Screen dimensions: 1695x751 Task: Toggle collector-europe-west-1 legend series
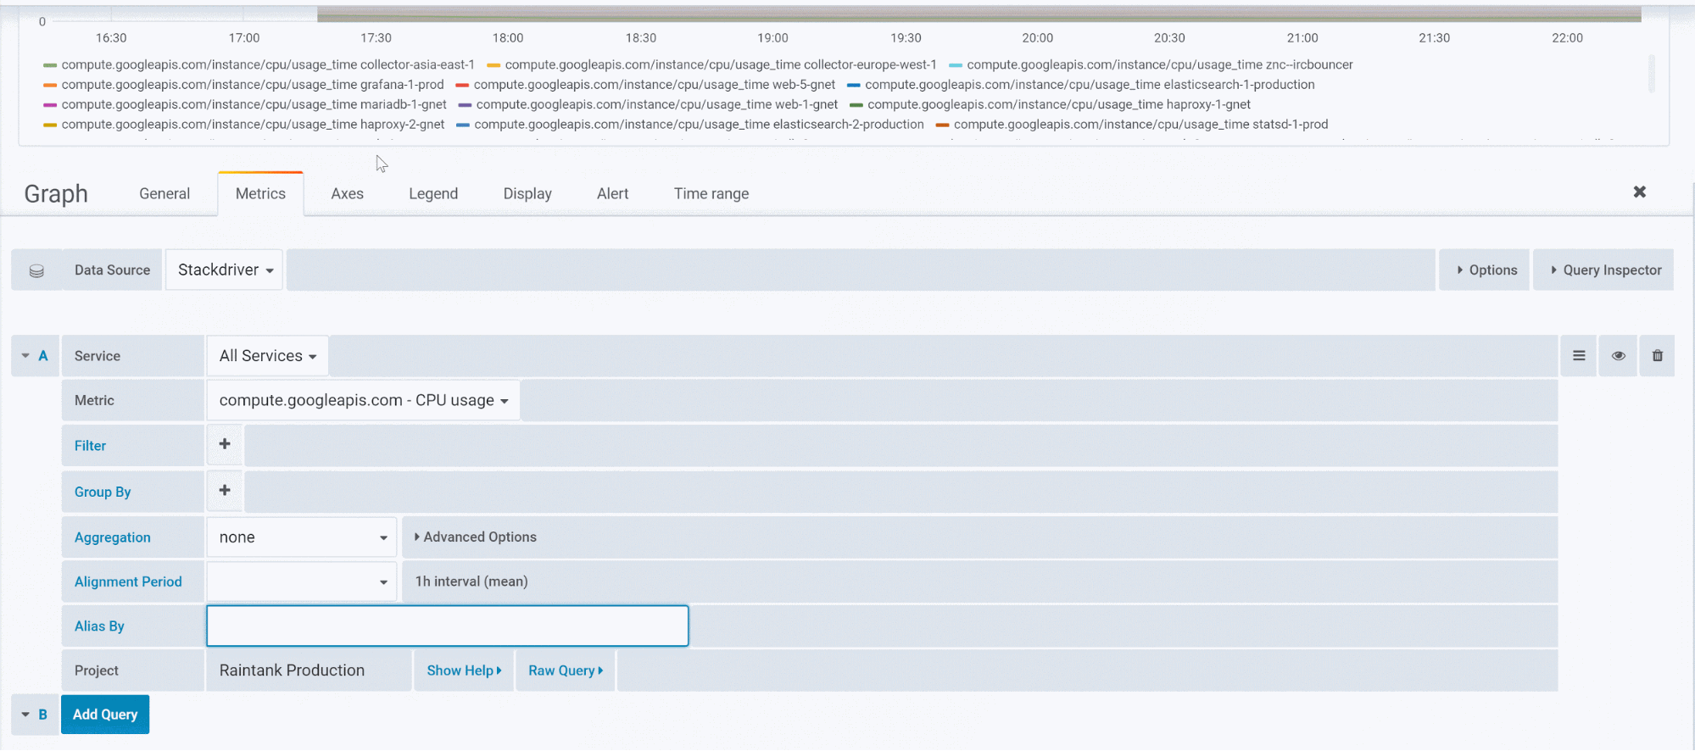tap(721, 64)
